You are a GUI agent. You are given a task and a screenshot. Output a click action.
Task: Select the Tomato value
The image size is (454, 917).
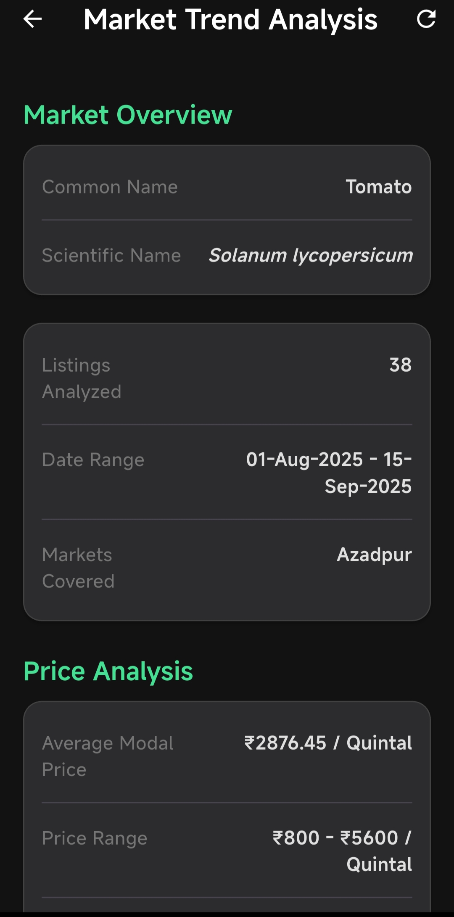(x=378, y=187)
